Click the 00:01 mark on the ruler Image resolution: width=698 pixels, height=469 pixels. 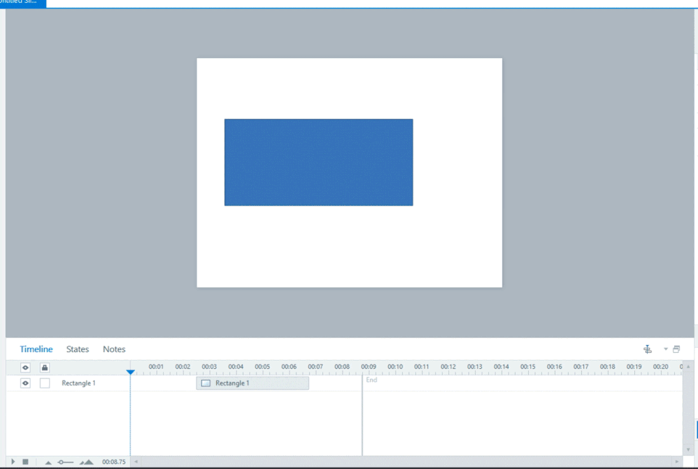(x=156, y=367)
